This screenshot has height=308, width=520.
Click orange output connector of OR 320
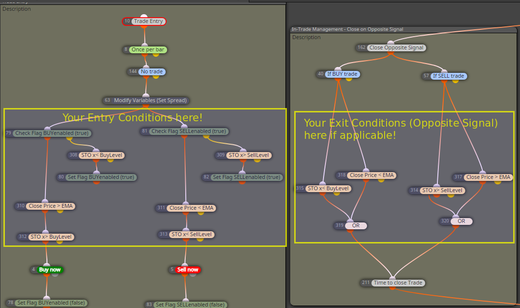pyautogui.click(x=456, y=226)
